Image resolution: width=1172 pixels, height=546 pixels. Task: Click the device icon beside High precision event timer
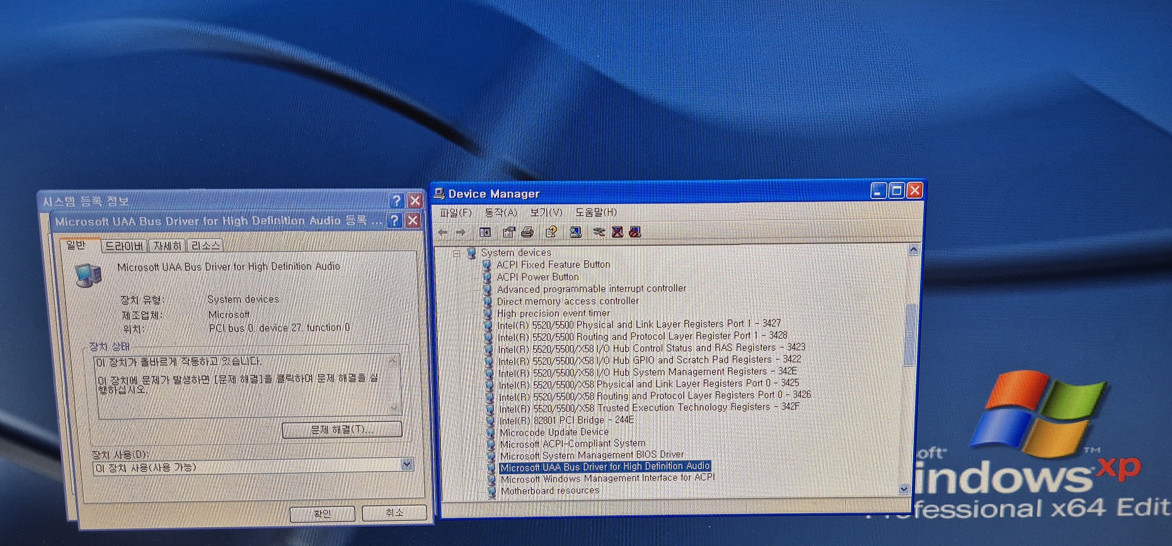point(487,314)
